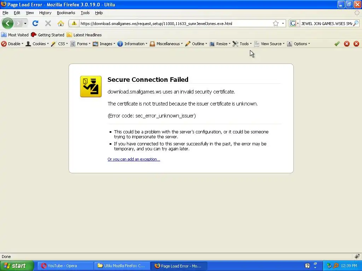Open the File menu

pos(5,13)
